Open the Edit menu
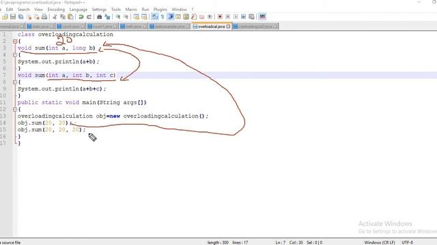Viewport: 437px width, 245px height. pos(9,9)
